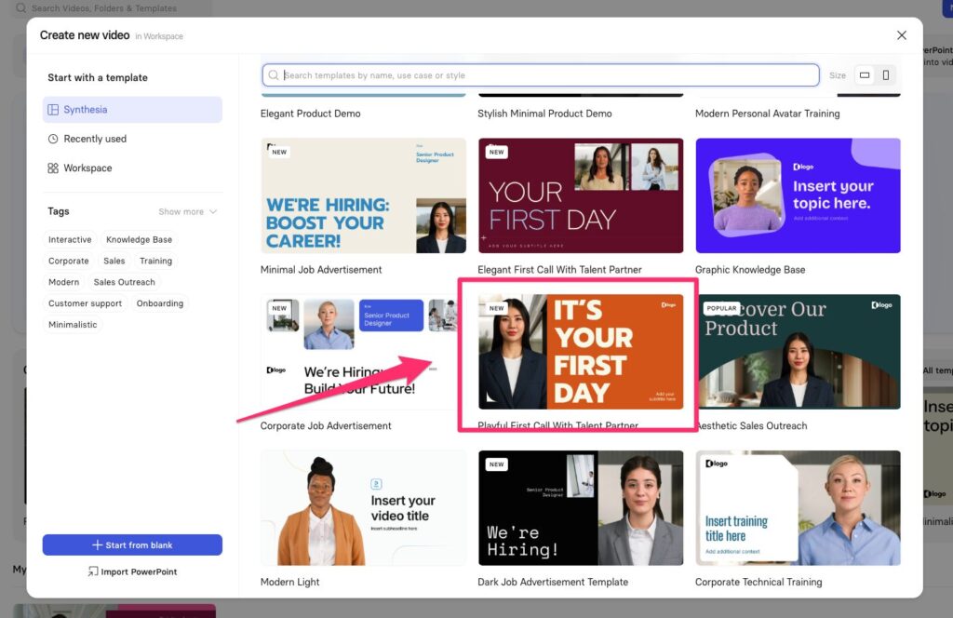Filter by the Minimalistic tag
Screen dimensions: 953x618
pos(73,325)
